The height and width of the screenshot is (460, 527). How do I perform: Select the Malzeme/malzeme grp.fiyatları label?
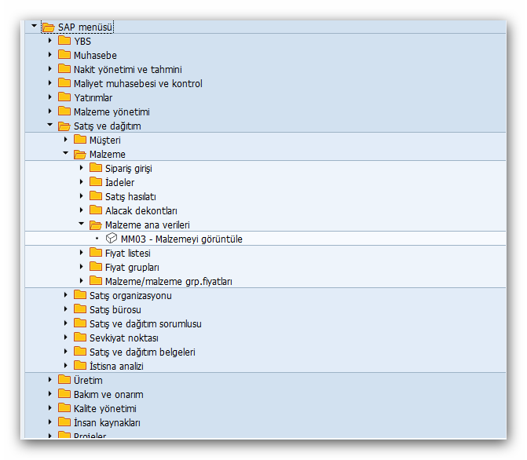point(168,282)
